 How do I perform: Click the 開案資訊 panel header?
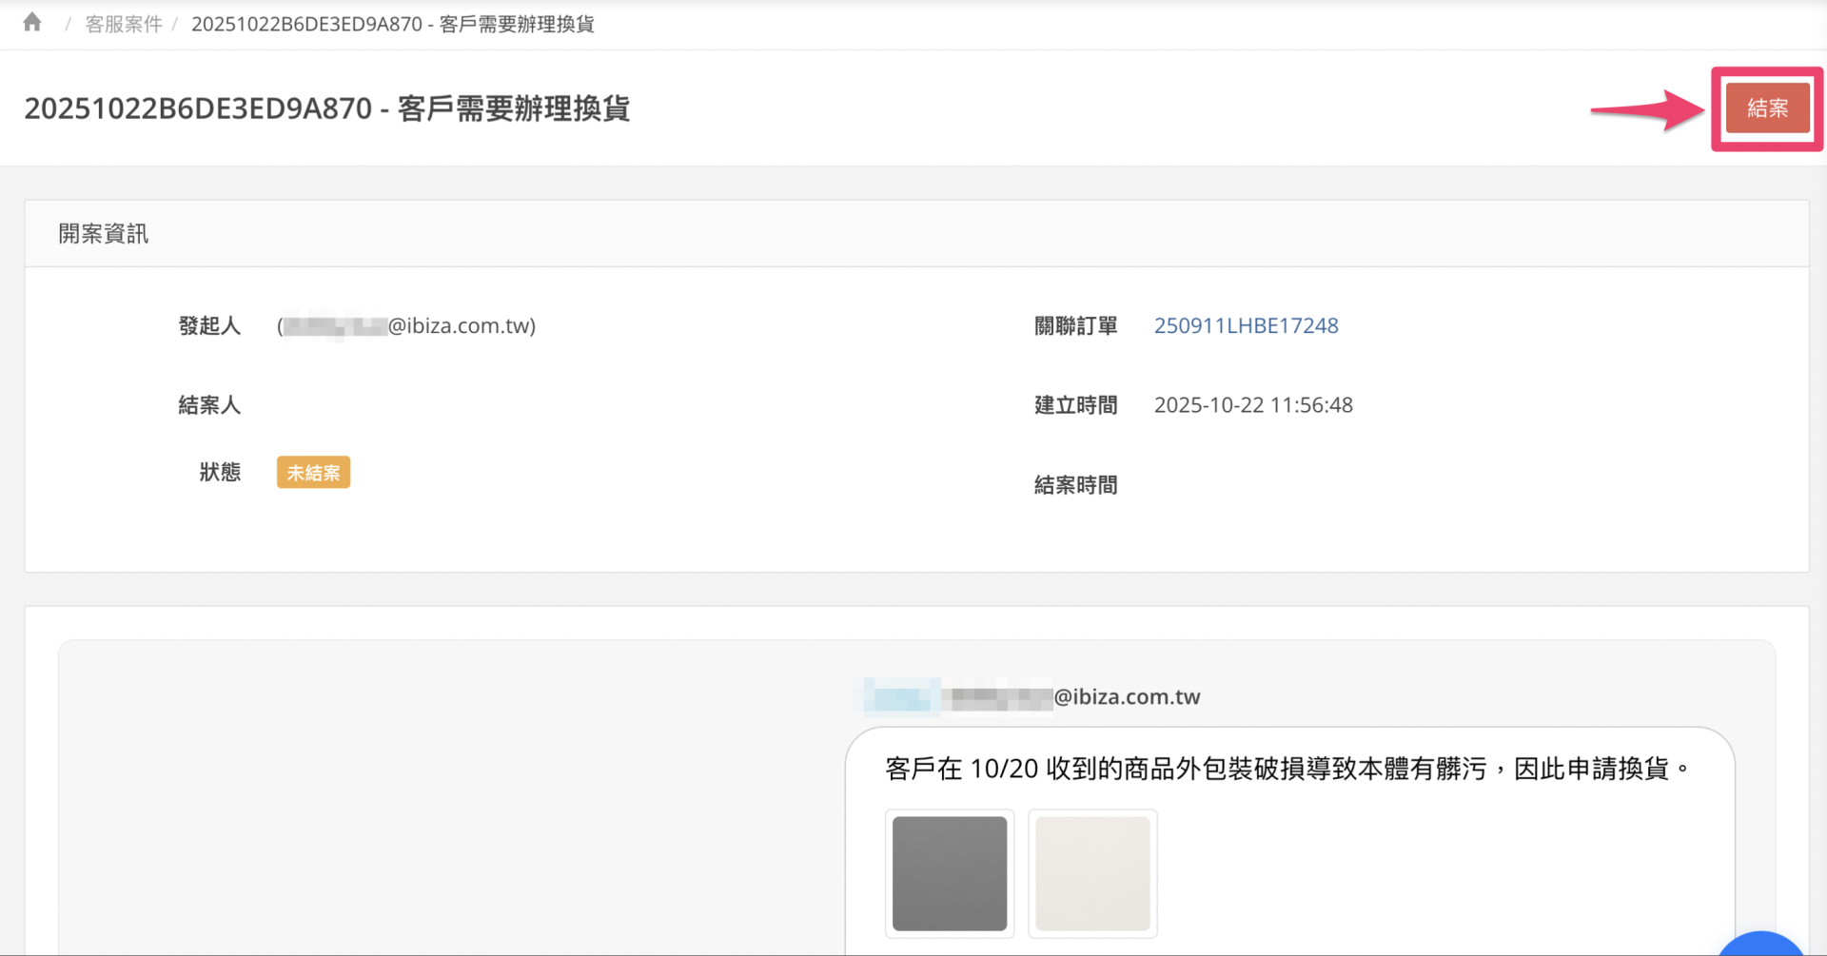click(104, 234)
